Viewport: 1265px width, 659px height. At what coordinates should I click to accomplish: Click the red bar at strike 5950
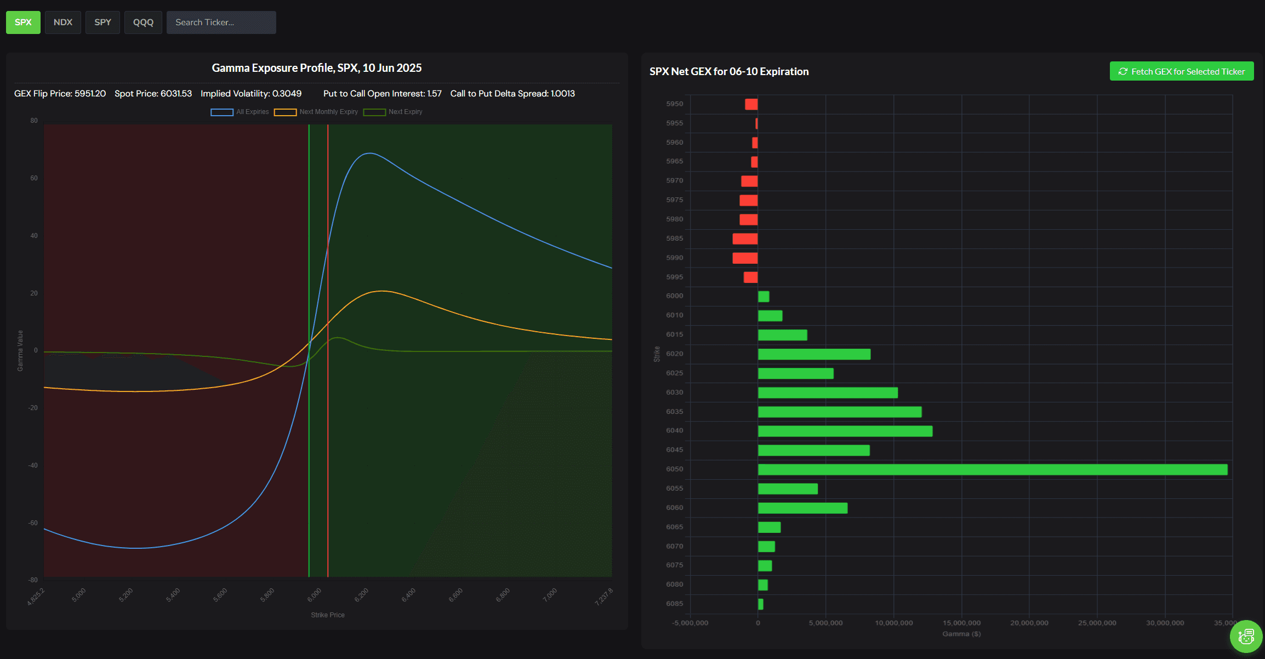(x=751, y=104)
